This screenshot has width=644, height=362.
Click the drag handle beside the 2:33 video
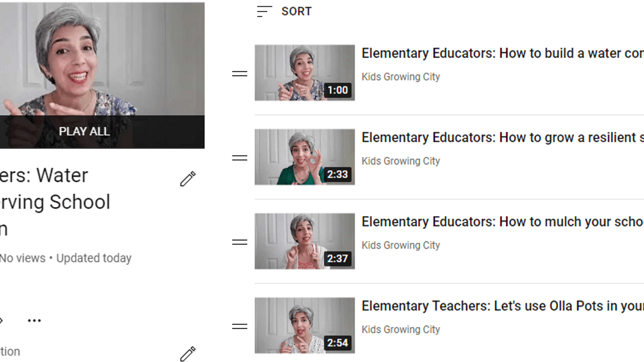(239, 158)
